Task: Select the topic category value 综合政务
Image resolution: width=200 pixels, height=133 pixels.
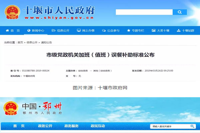Action: click(83, 70)
